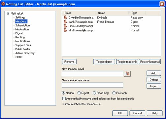Select the Digest radio button
Screen dimensions: 166x119
(x=79, y=93)
